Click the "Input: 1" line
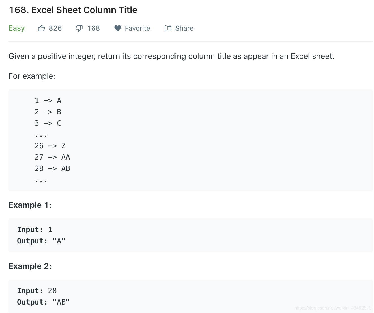 pyautogui.click(x=35, y=230)
